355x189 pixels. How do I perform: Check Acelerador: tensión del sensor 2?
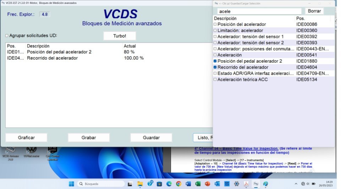215,43
